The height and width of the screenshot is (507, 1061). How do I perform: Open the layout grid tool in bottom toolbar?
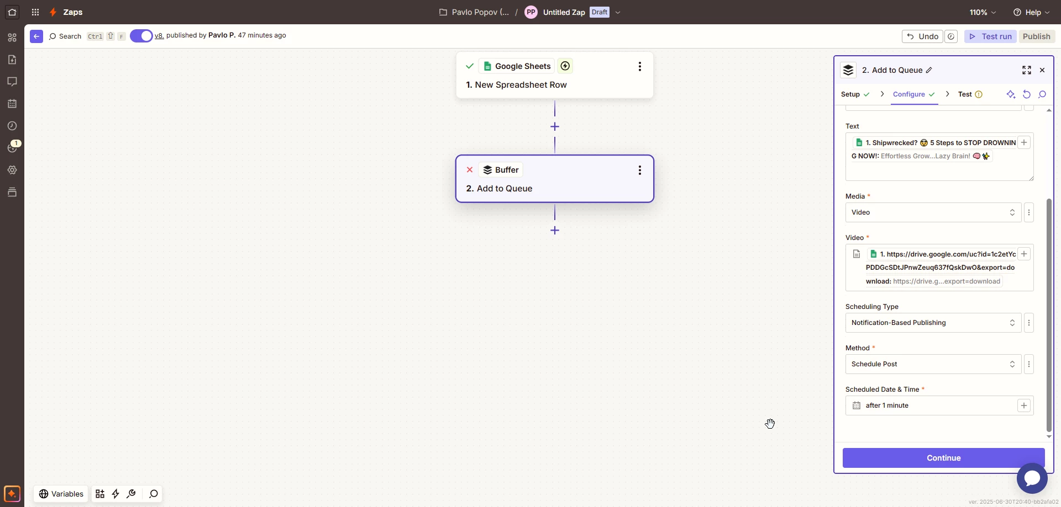[100, 494]
